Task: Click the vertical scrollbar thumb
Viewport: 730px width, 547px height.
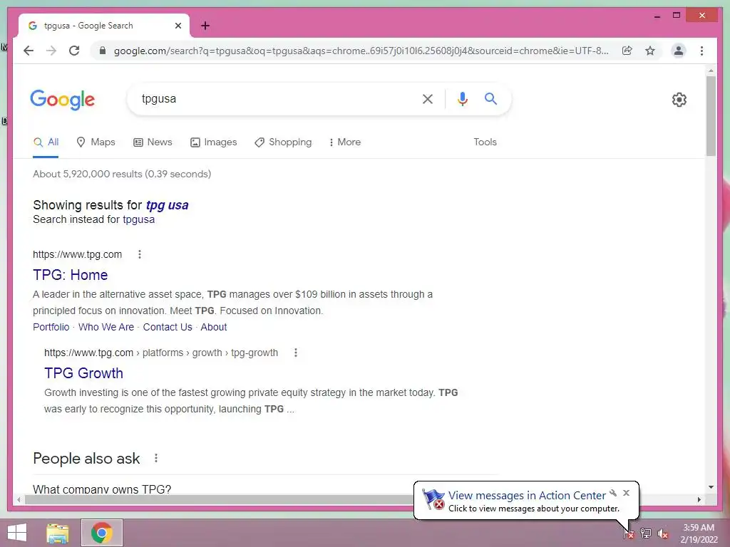Action: tap(711, 116)
